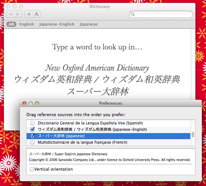Decrease font size with small A button
The image size is (206, 186).
(x=29, y=14)
